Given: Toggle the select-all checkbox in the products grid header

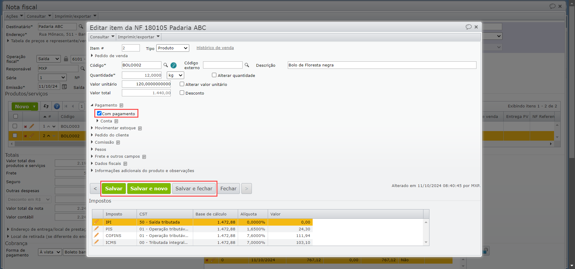Looking at the screenshot, I should (16, 116).
